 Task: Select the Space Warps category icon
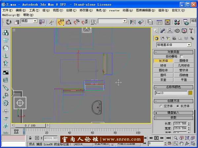186,38
